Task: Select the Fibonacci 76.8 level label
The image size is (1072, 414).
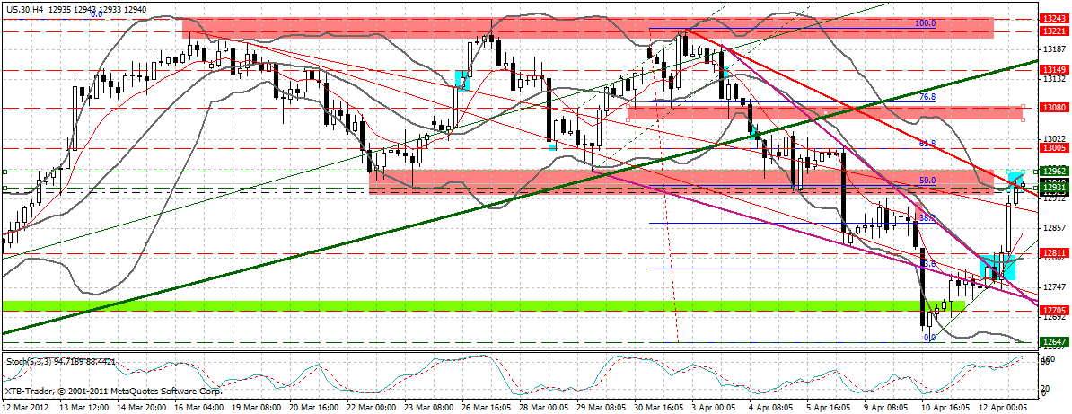Action: coord(927,97)
